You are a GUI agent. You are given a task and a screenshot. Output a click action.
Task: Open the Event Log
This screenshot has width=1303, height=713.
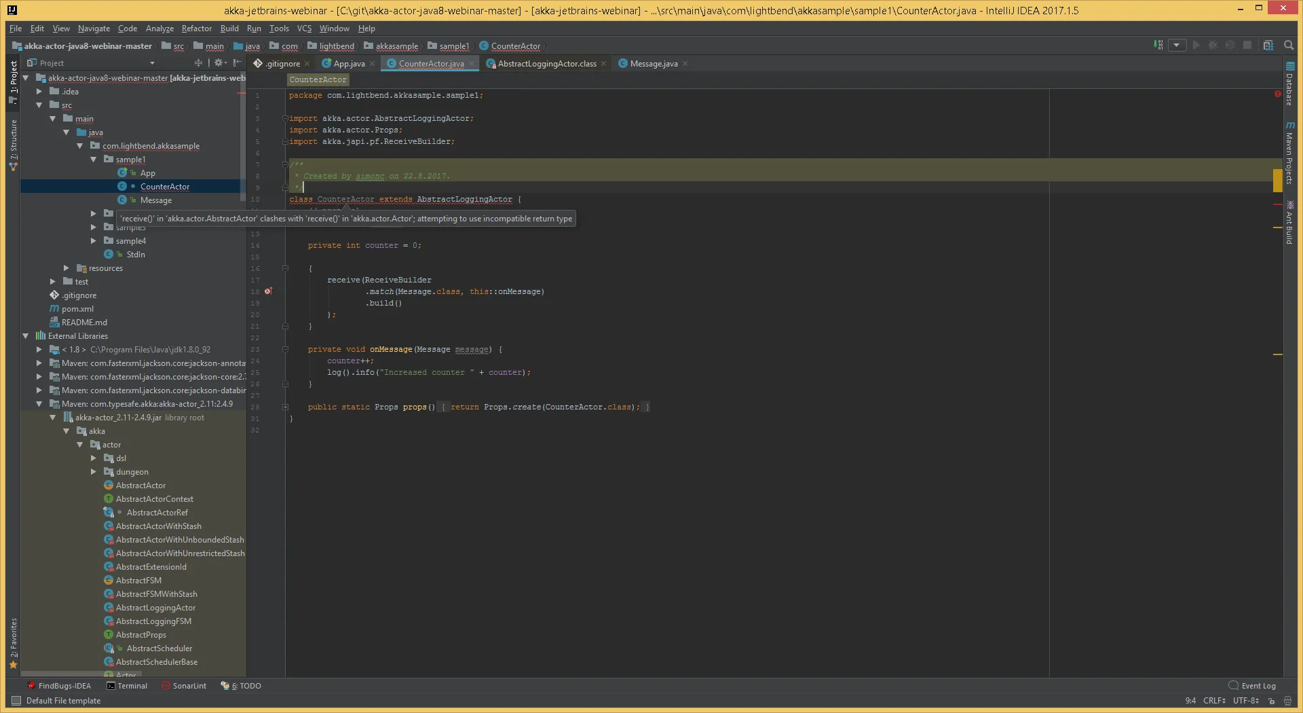click(x=1252, y=686)
